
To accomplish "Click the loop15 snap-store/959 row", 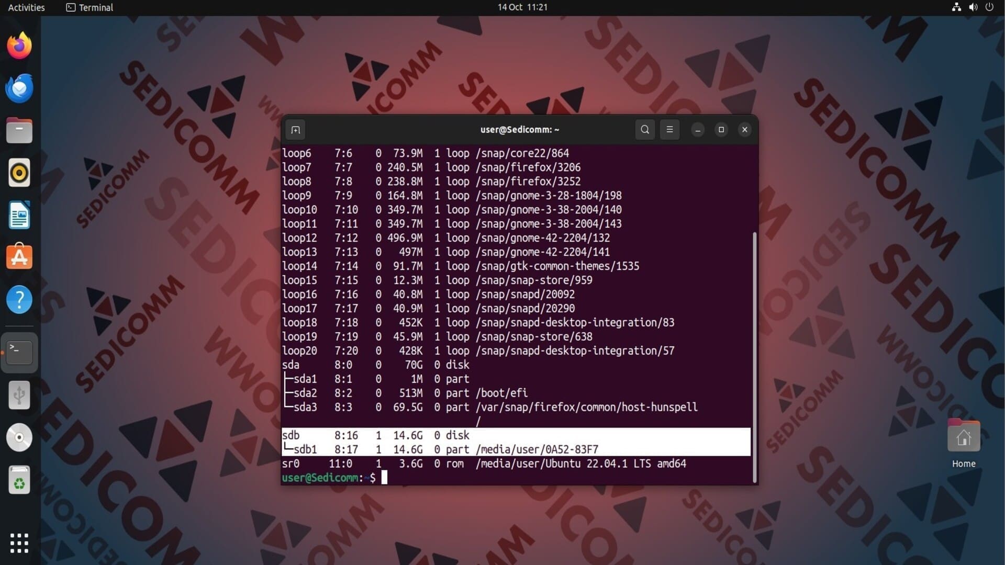I will [437, 280].
